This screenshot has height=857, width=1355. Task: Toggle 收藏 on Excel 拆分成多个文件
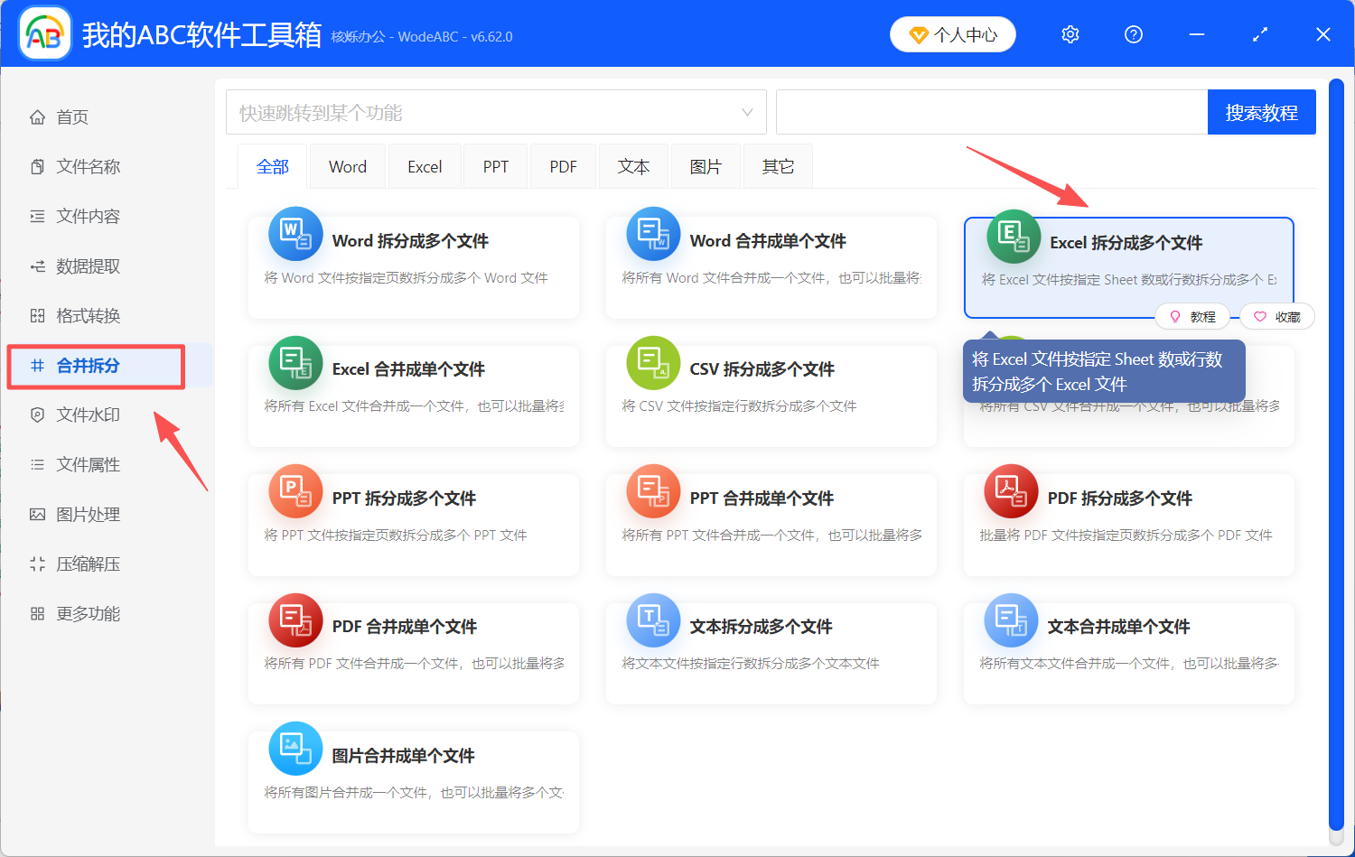[x=1276, y=316]
